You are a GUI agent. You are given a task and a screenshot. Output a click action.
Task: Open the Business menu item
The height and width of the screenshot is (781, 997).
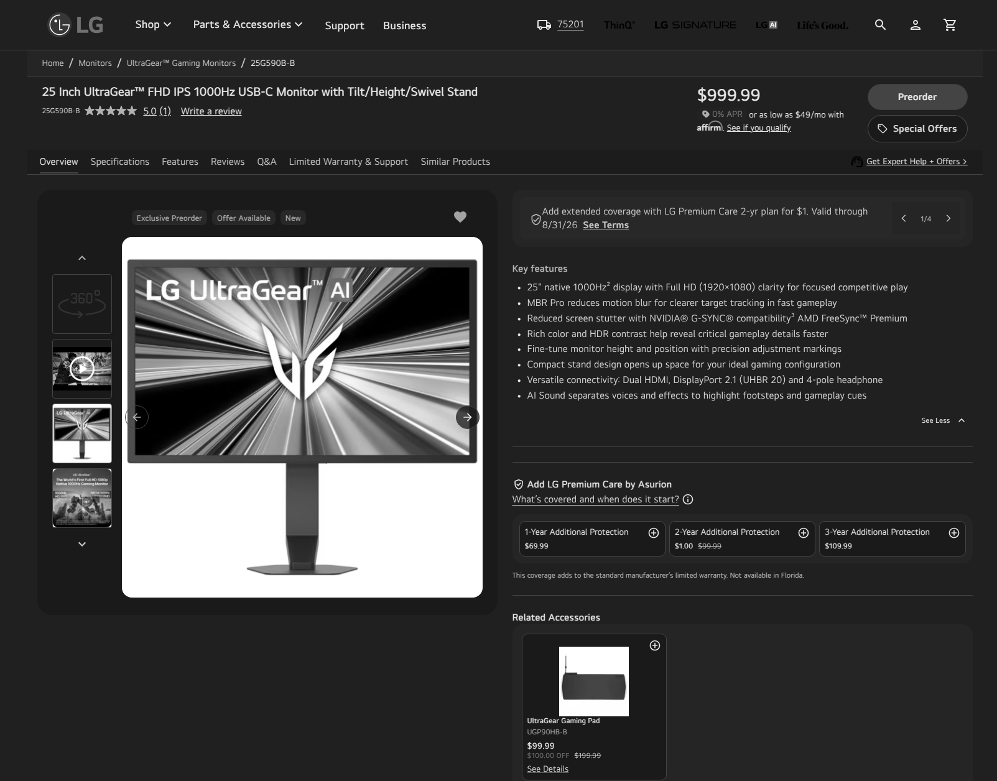tap(405, 25)
